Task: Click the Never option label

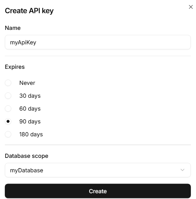Action: [27, 83]
